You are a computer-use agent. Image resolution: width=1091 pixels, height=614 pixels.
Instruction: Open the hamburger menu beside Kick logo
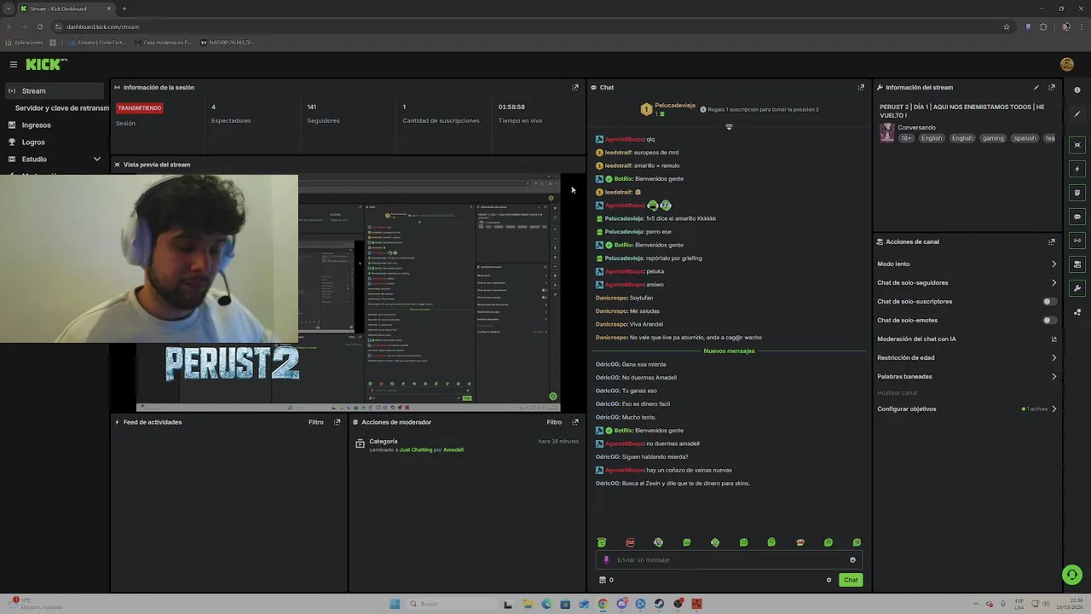click(x=13, y=65)
